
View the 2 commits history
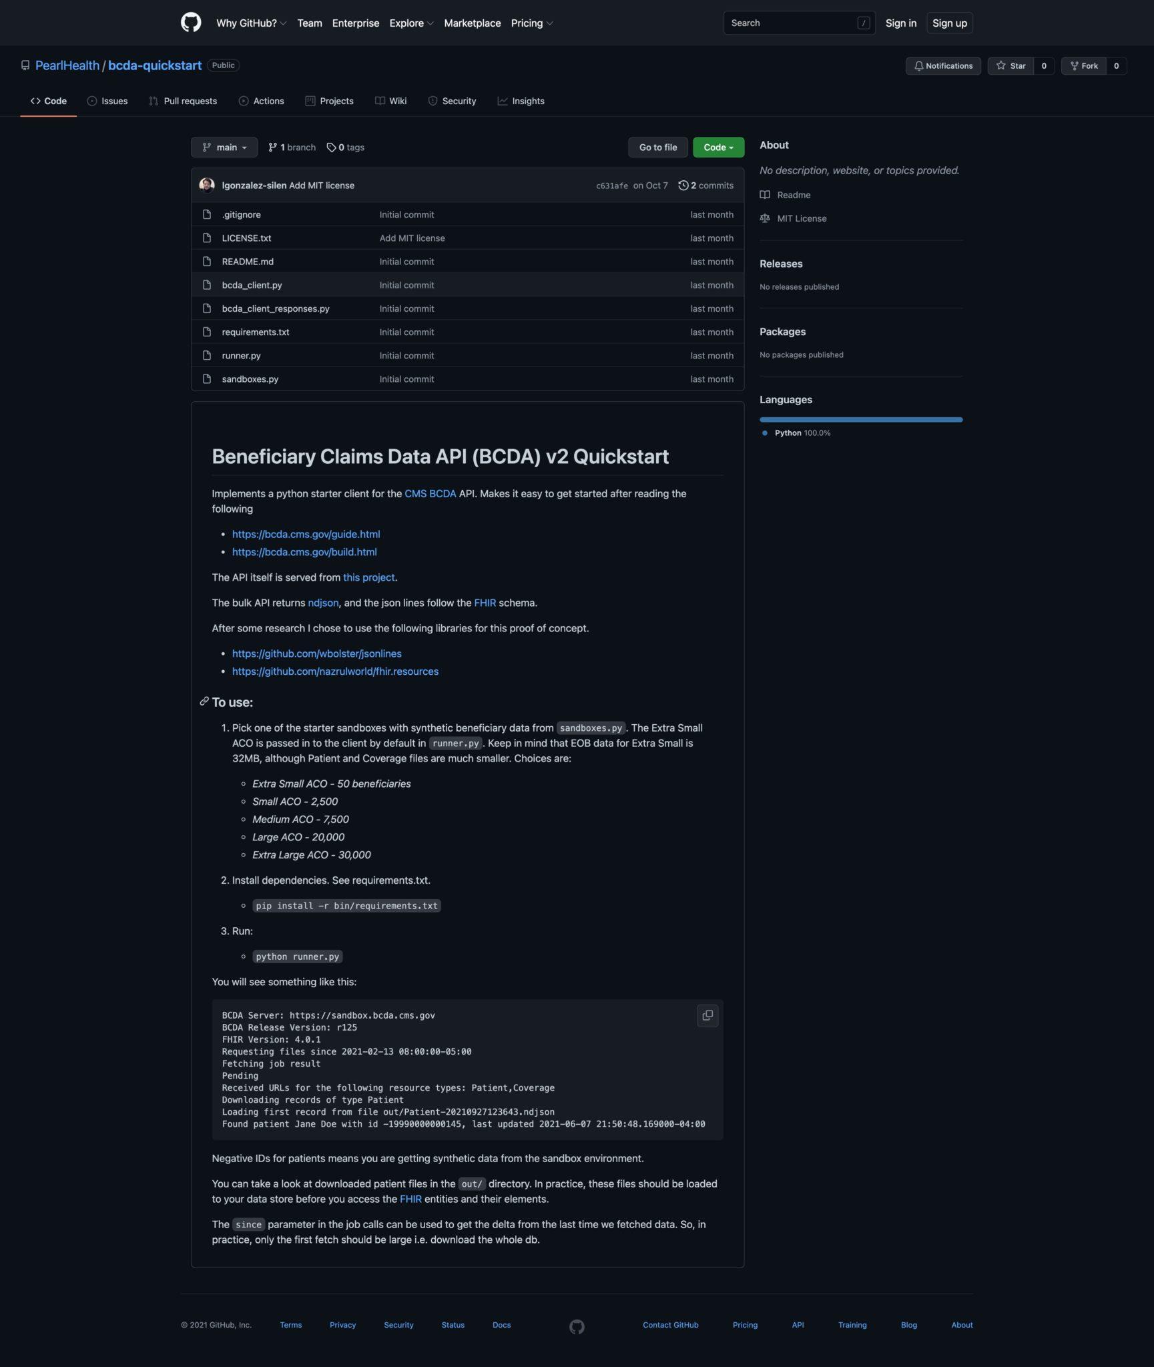tap(706, 186)
